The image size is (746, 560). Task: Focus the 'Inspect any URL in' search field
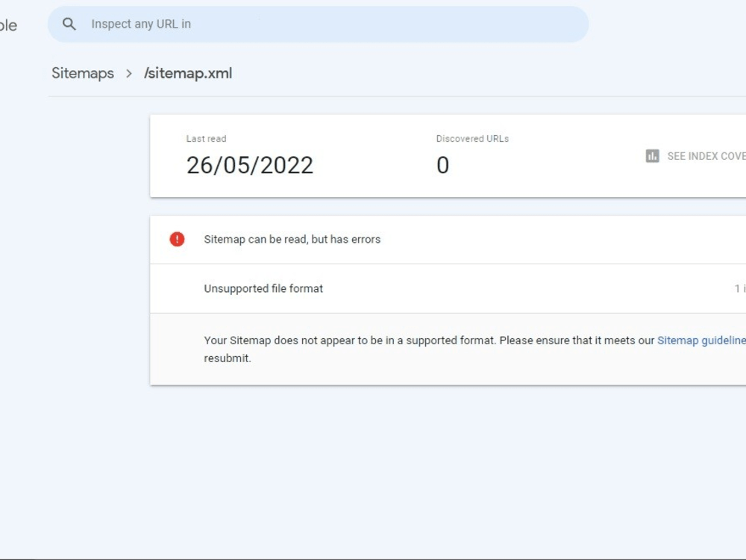pos(318,25)
